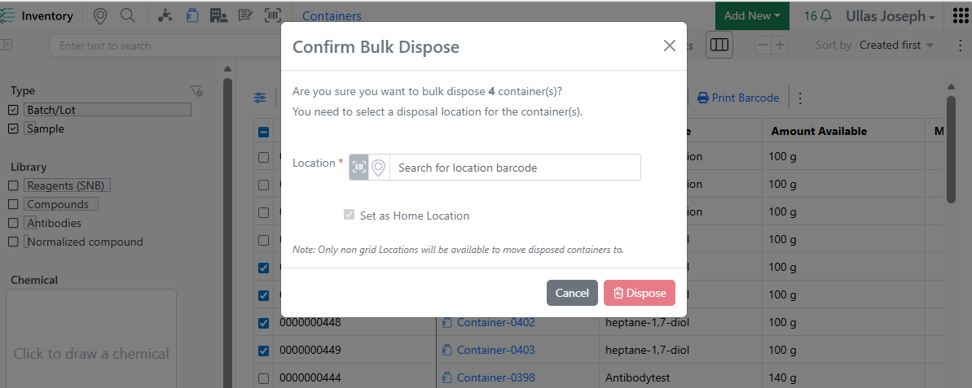Viewport: 972px width, 388px height.
Task: Open the Locations pin icon in top bar
Action: (99, 17)
